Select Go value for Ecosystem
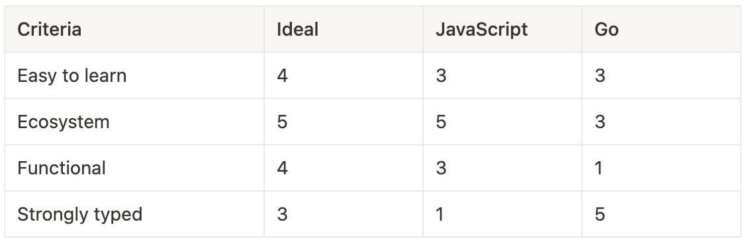The height and width of the screenshot is (247, 748). coord(661,122)
